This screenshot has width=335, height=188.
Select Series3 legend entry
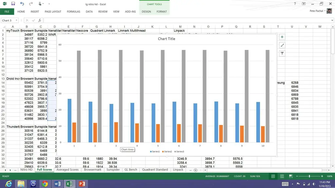point(179,151)
